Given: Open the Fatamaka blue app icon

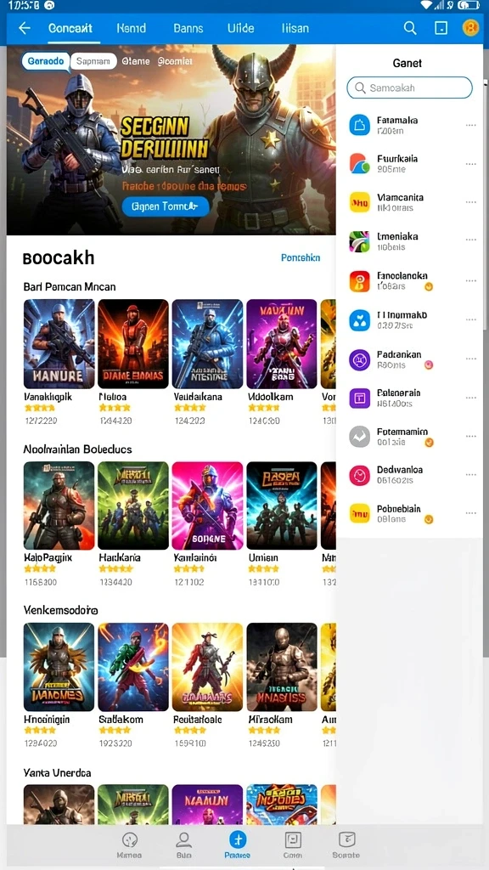Looking at the screenshot, I should pos(359,125).
